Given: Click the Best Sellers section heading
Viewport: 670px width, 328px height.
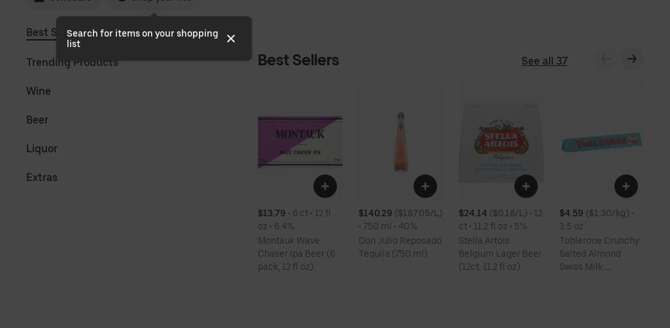Looking at the screenshot, I should [298, 60].
